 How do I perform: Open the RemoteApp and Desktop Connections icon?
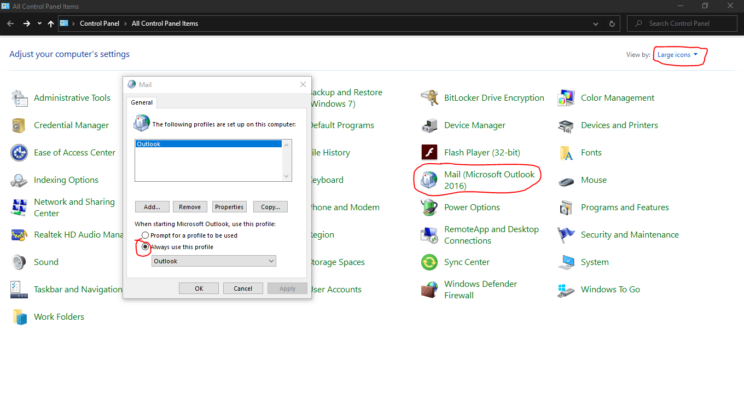[429, 235]
